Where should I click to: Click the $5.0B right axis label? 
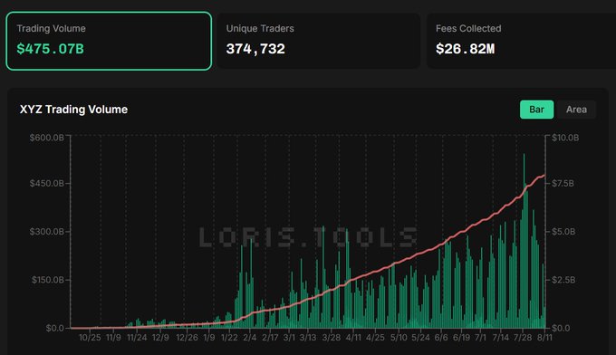coord(563,232)
